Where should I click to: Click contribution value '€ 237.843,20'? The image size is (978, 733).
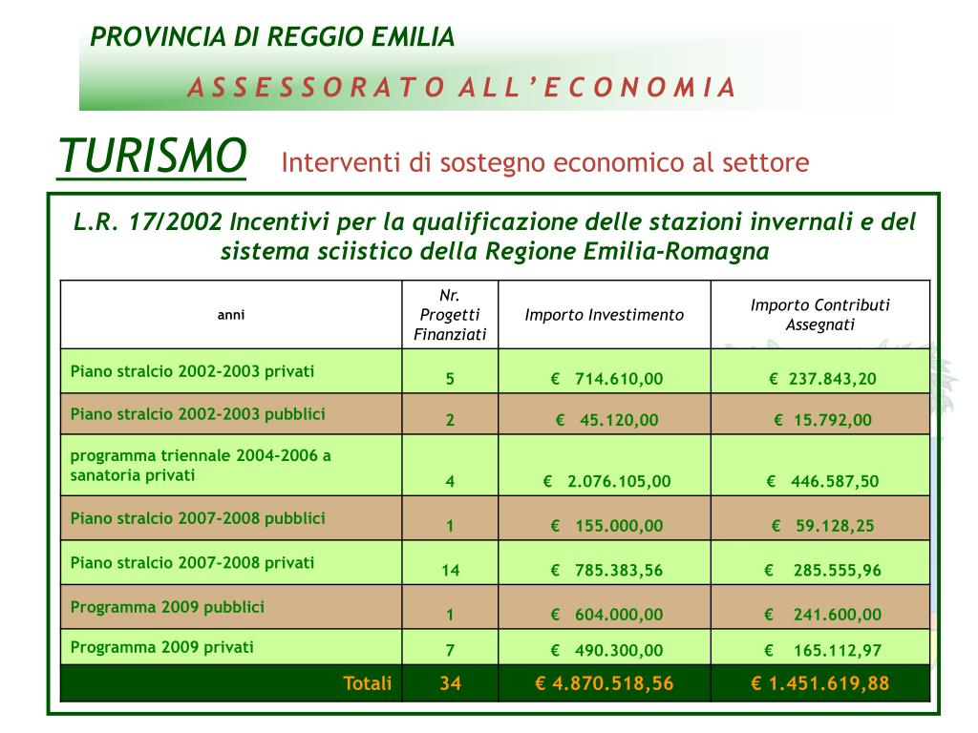822,378
